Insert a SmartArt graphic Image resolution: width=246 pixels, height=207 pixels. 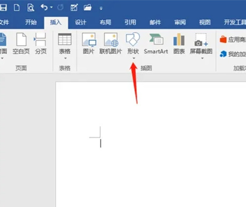coord(156,44)
